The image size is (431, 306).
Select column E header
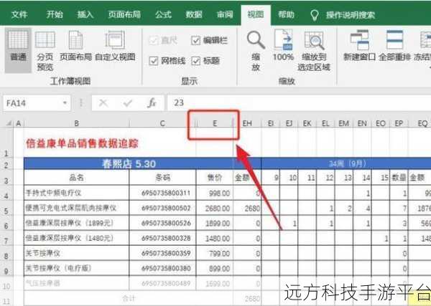point(215,123)
